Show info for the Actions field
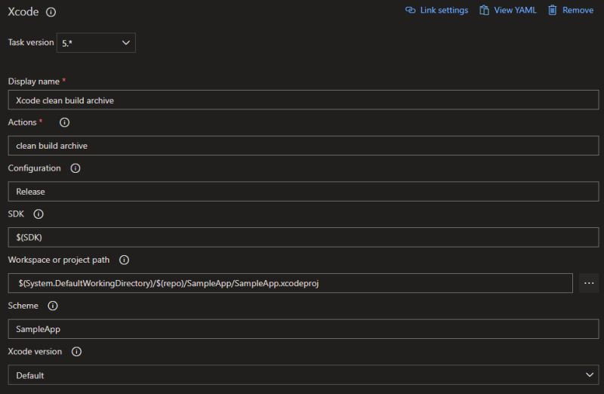The height and width of the screenshot is (394, 604). pyautogui.click(x=64, y=122)
